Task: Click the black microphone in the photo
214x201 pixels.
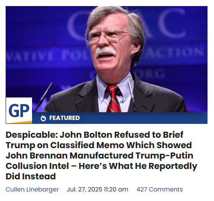Action: [x=44, y=97]
